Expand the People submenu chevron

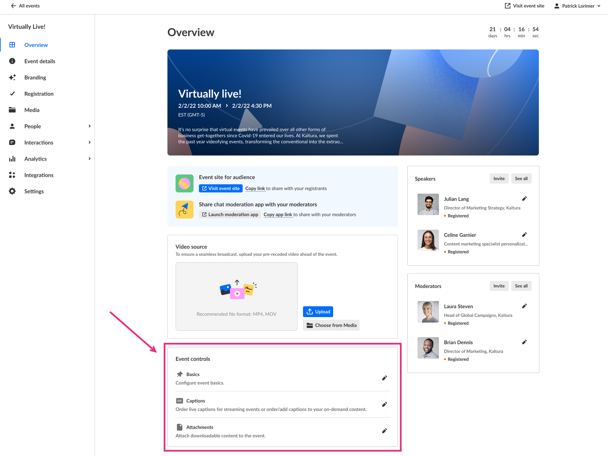(89, 126)
